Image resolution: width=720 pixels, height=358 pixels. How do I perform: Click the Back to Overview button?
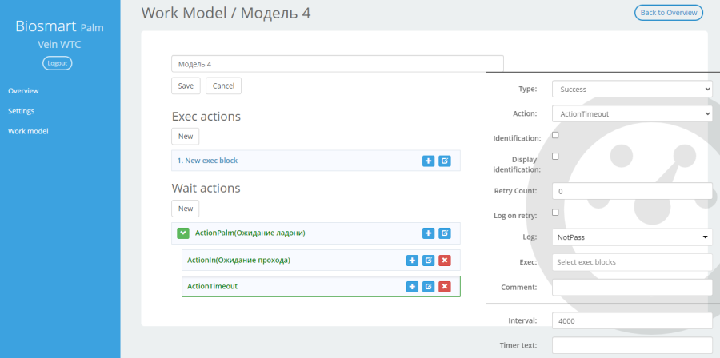click(x=669, y=12)
